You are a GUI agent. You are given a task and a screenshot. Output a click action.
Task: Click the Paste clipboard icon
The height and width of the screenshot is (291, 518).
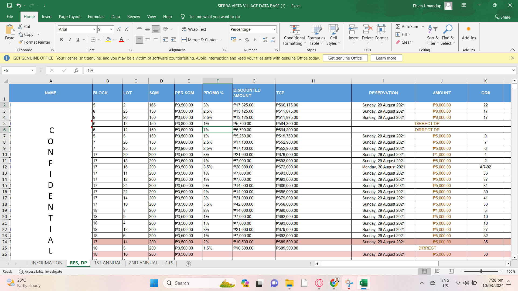click(10, 30)
